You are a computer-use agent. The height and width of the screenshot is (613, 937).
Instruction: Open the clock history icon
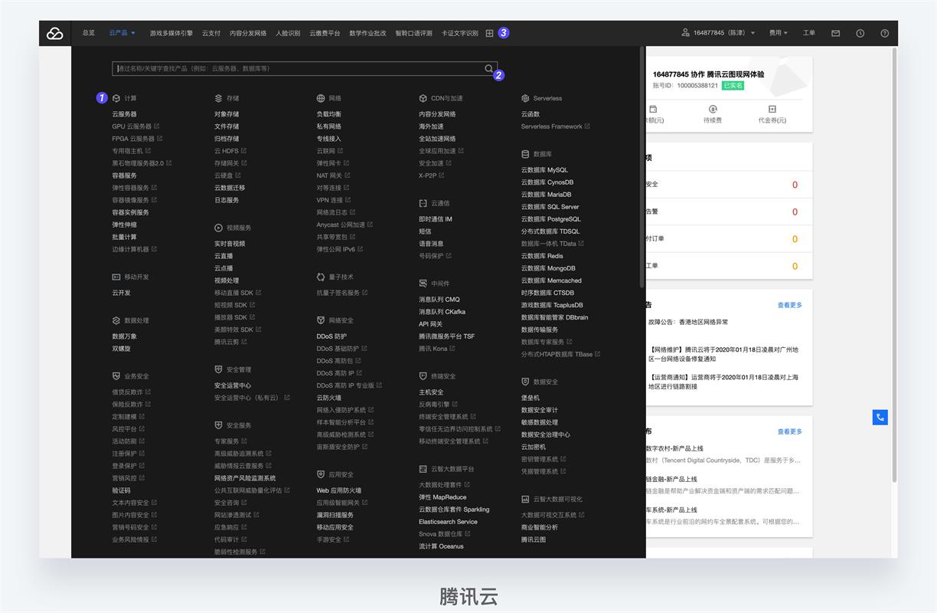pos(860,33)
